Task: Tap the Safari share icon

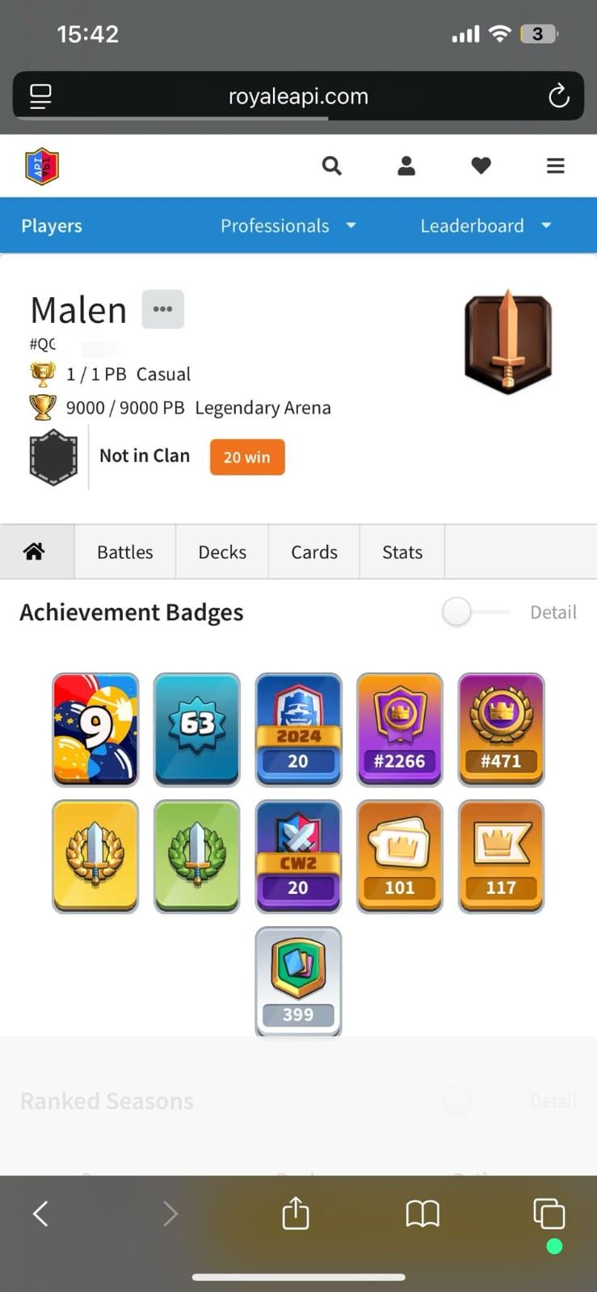Action: point(296,1213)
